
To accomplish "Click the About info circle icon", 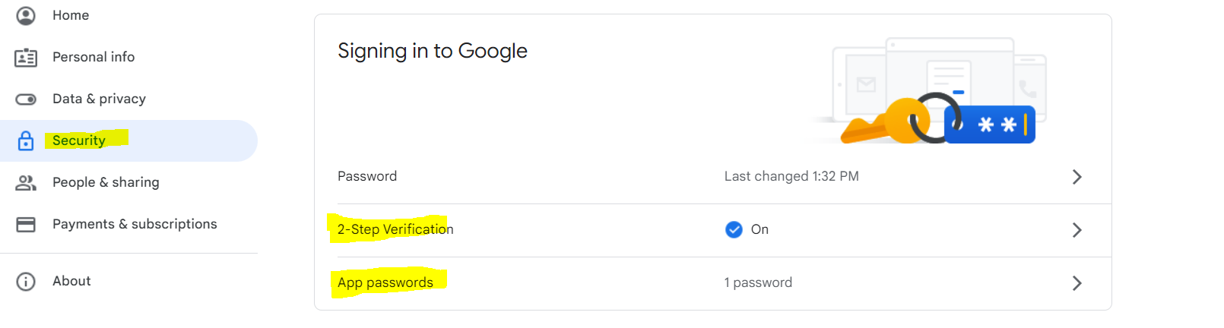I will pos(26,282).
